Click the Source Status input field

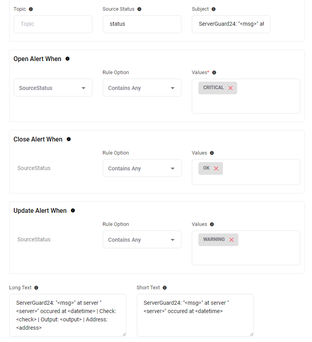click(x=142, y=24)
